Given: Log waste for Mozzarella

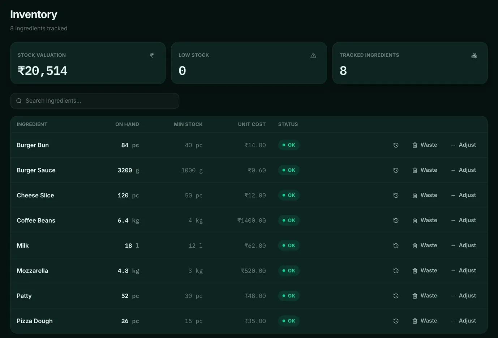Looking at the screenshot, I should tap(425, 270).
